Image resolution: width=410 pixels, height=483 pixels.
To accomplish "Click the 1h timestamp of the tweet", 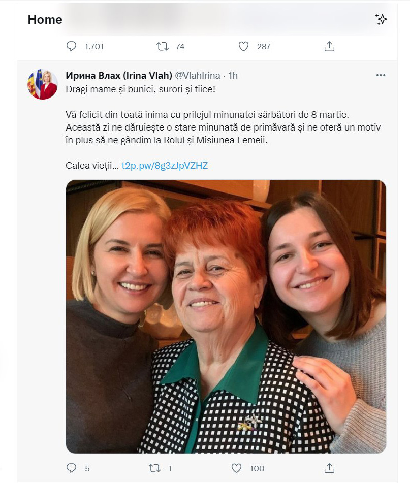I will coord(233,76).
